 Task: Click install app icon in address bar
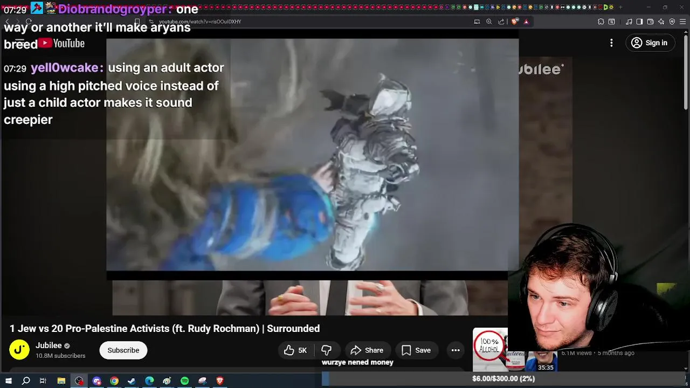click(477, 22)
